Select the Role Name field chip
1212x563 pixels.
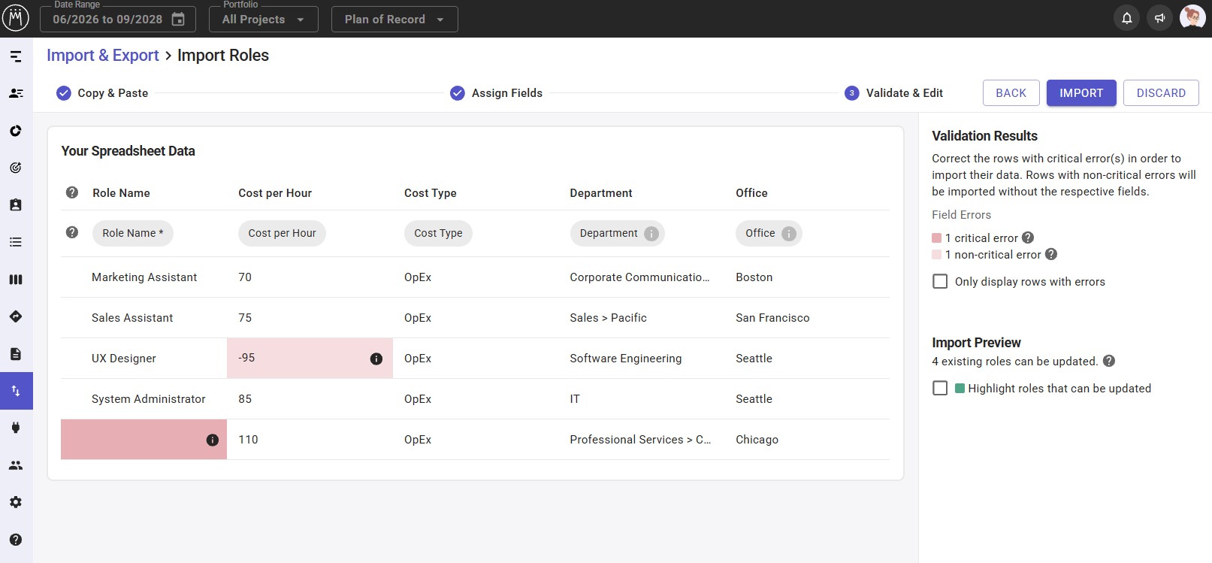133,234
